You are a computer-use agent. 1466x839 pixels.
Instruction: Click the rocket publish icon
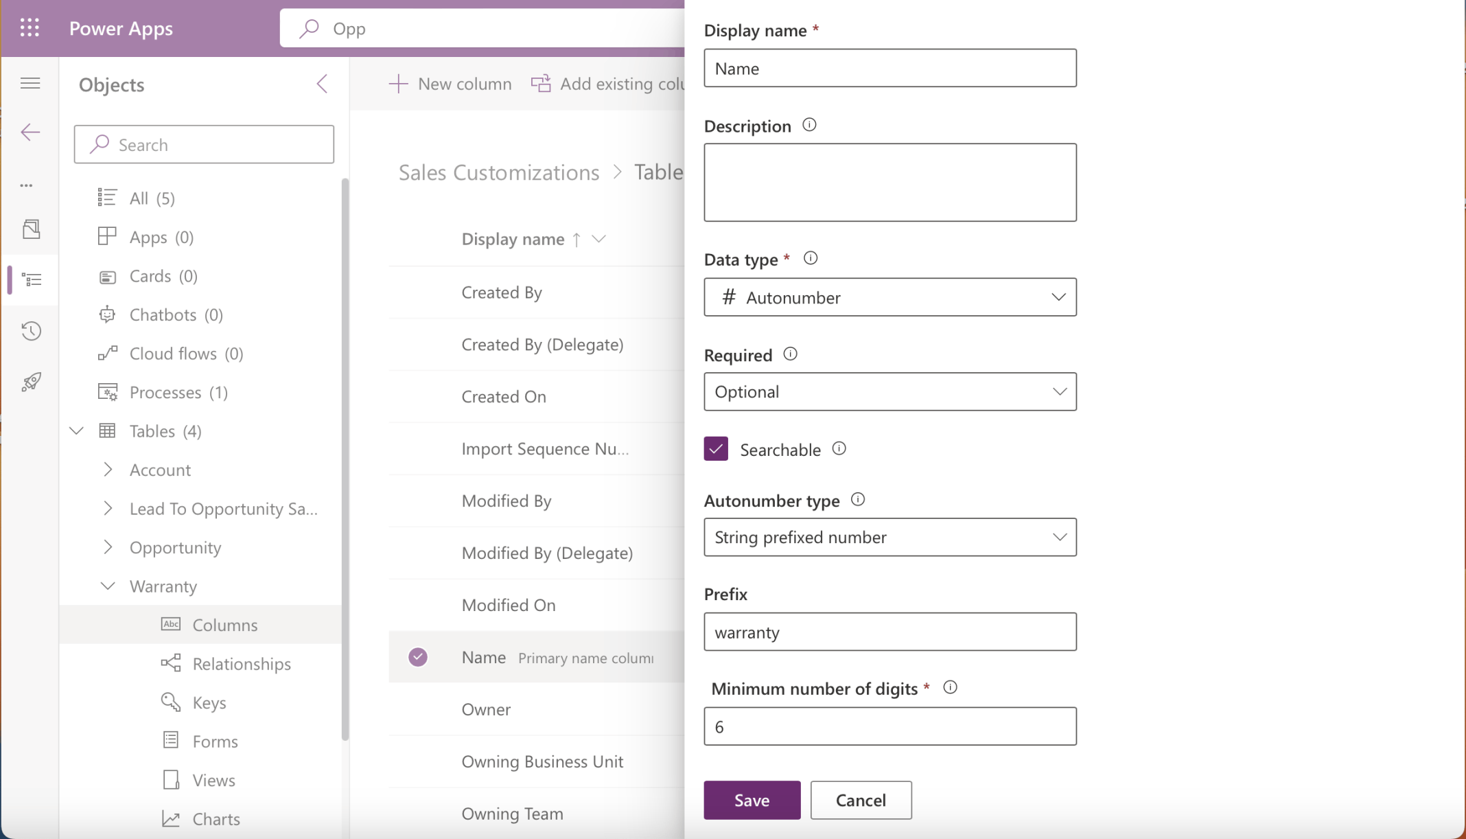31,382
